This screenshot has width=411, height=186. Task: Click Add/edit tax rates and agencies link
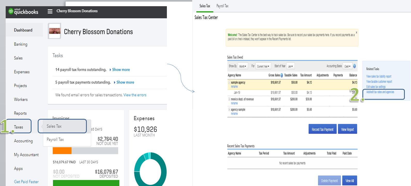[380, 92]
